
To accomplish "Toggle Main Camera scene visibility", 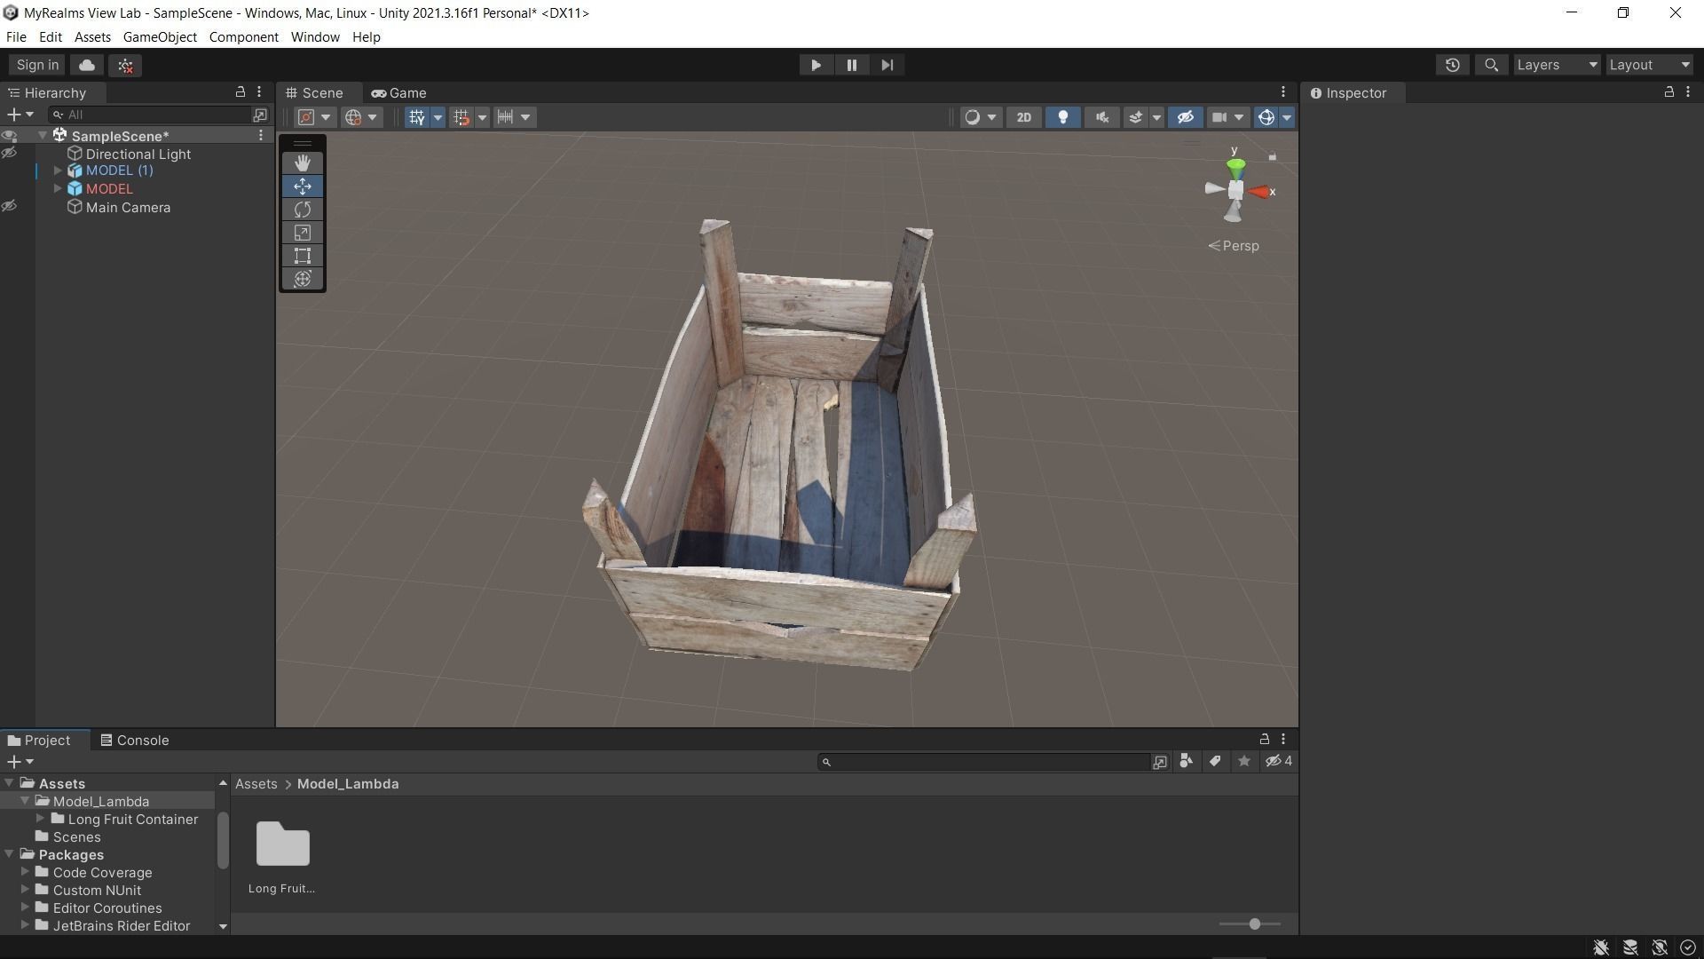I will pyautogui.click(x=10, y=207).
